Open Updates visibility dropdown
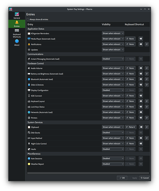 click(113, 50)
